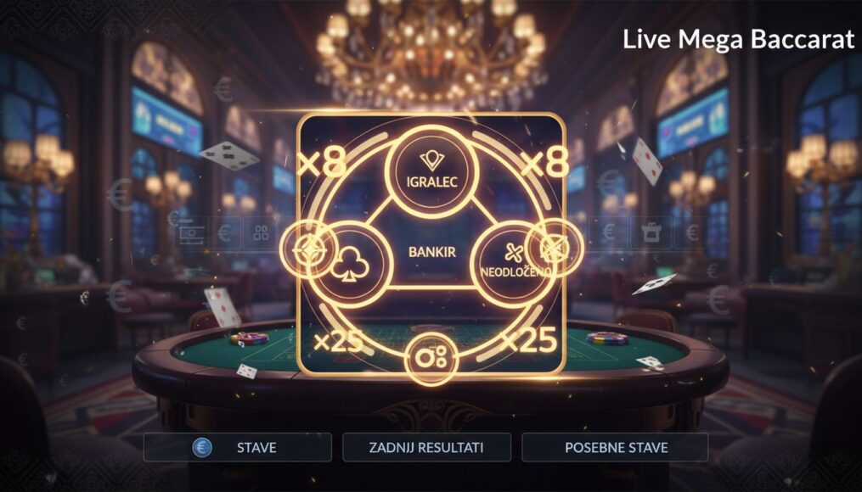This screenshot has height=492, width=862.
Task: Click the euro coin icon in STAVE
Action: 202,448
